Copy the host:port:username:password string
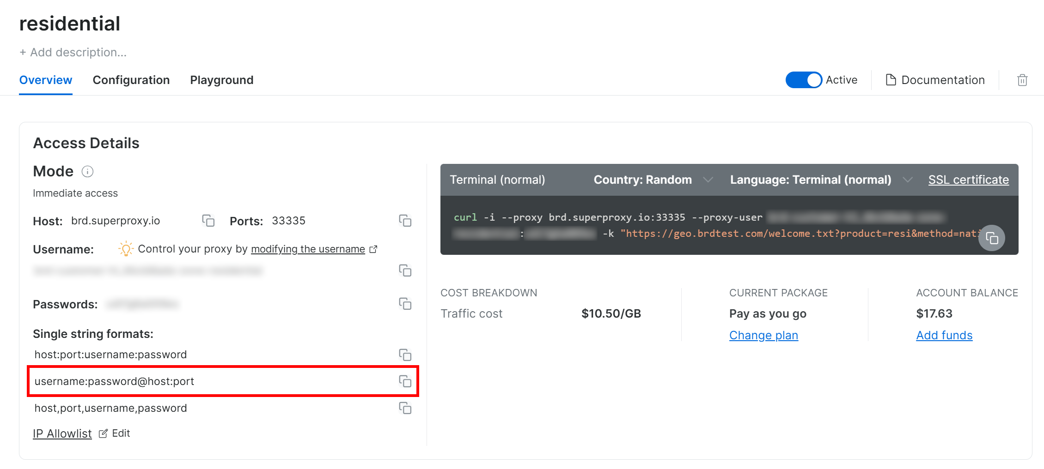 pos(405,355)
